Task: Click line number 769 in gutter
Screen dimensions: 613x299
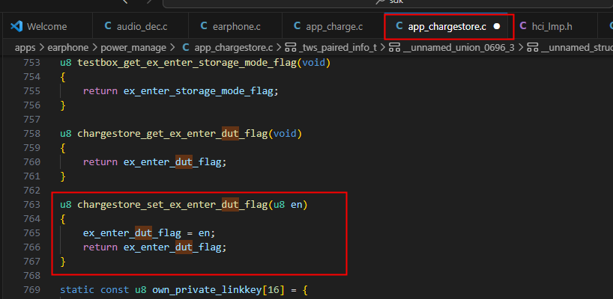Action: click(32, 290)
